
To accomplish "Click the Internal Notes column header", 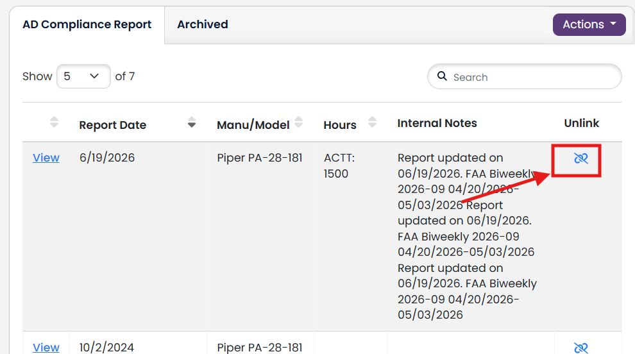I will pos(437,123).
